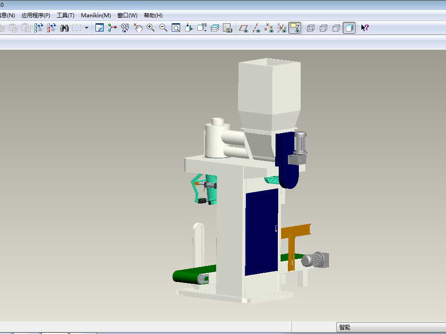446x334 pixels.
Task: Open the saved view list icon
Action: tap(202, 28)
